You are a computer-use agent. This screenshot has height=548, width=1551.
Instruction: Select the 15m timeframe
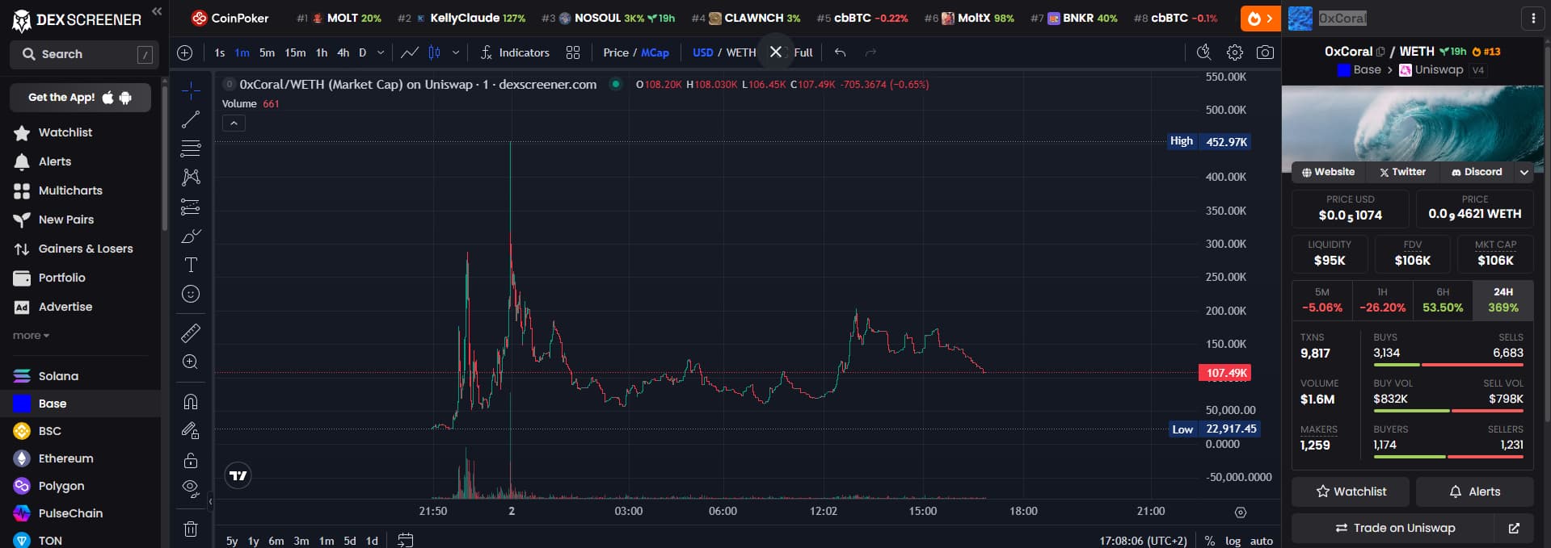tap(295, 52)
